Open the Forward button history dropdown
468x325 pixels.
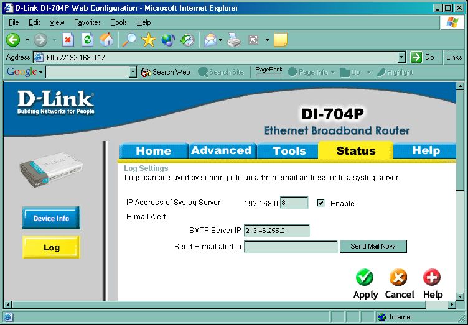tap(55, 40)
